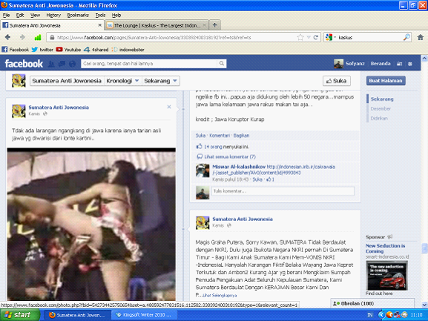Bookmark page with the star icon
The height and width of the screenshot is (321, 428).
pos(300,37)
